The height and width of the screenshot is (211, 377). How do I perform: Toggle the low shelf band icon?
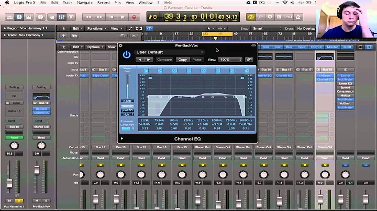[x=160, y=71]
